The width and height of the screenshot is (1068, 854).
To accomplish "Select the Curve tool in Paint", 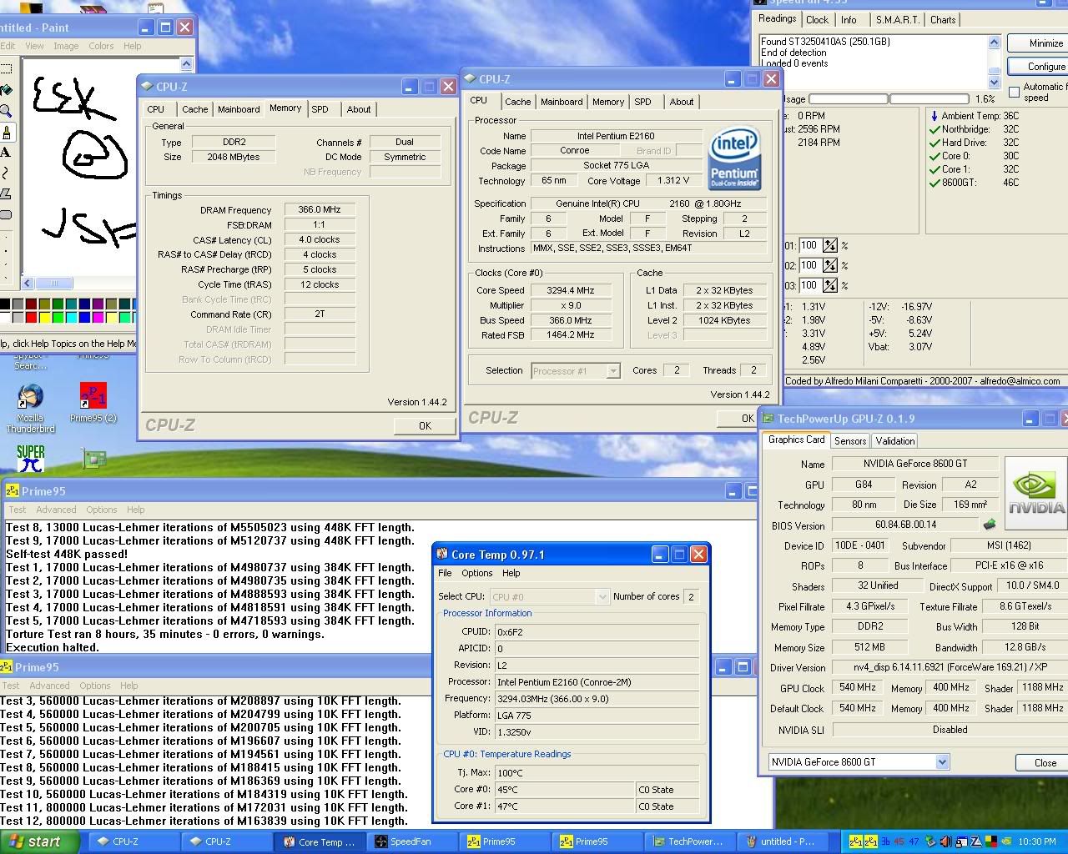I will tap(5, 173).
